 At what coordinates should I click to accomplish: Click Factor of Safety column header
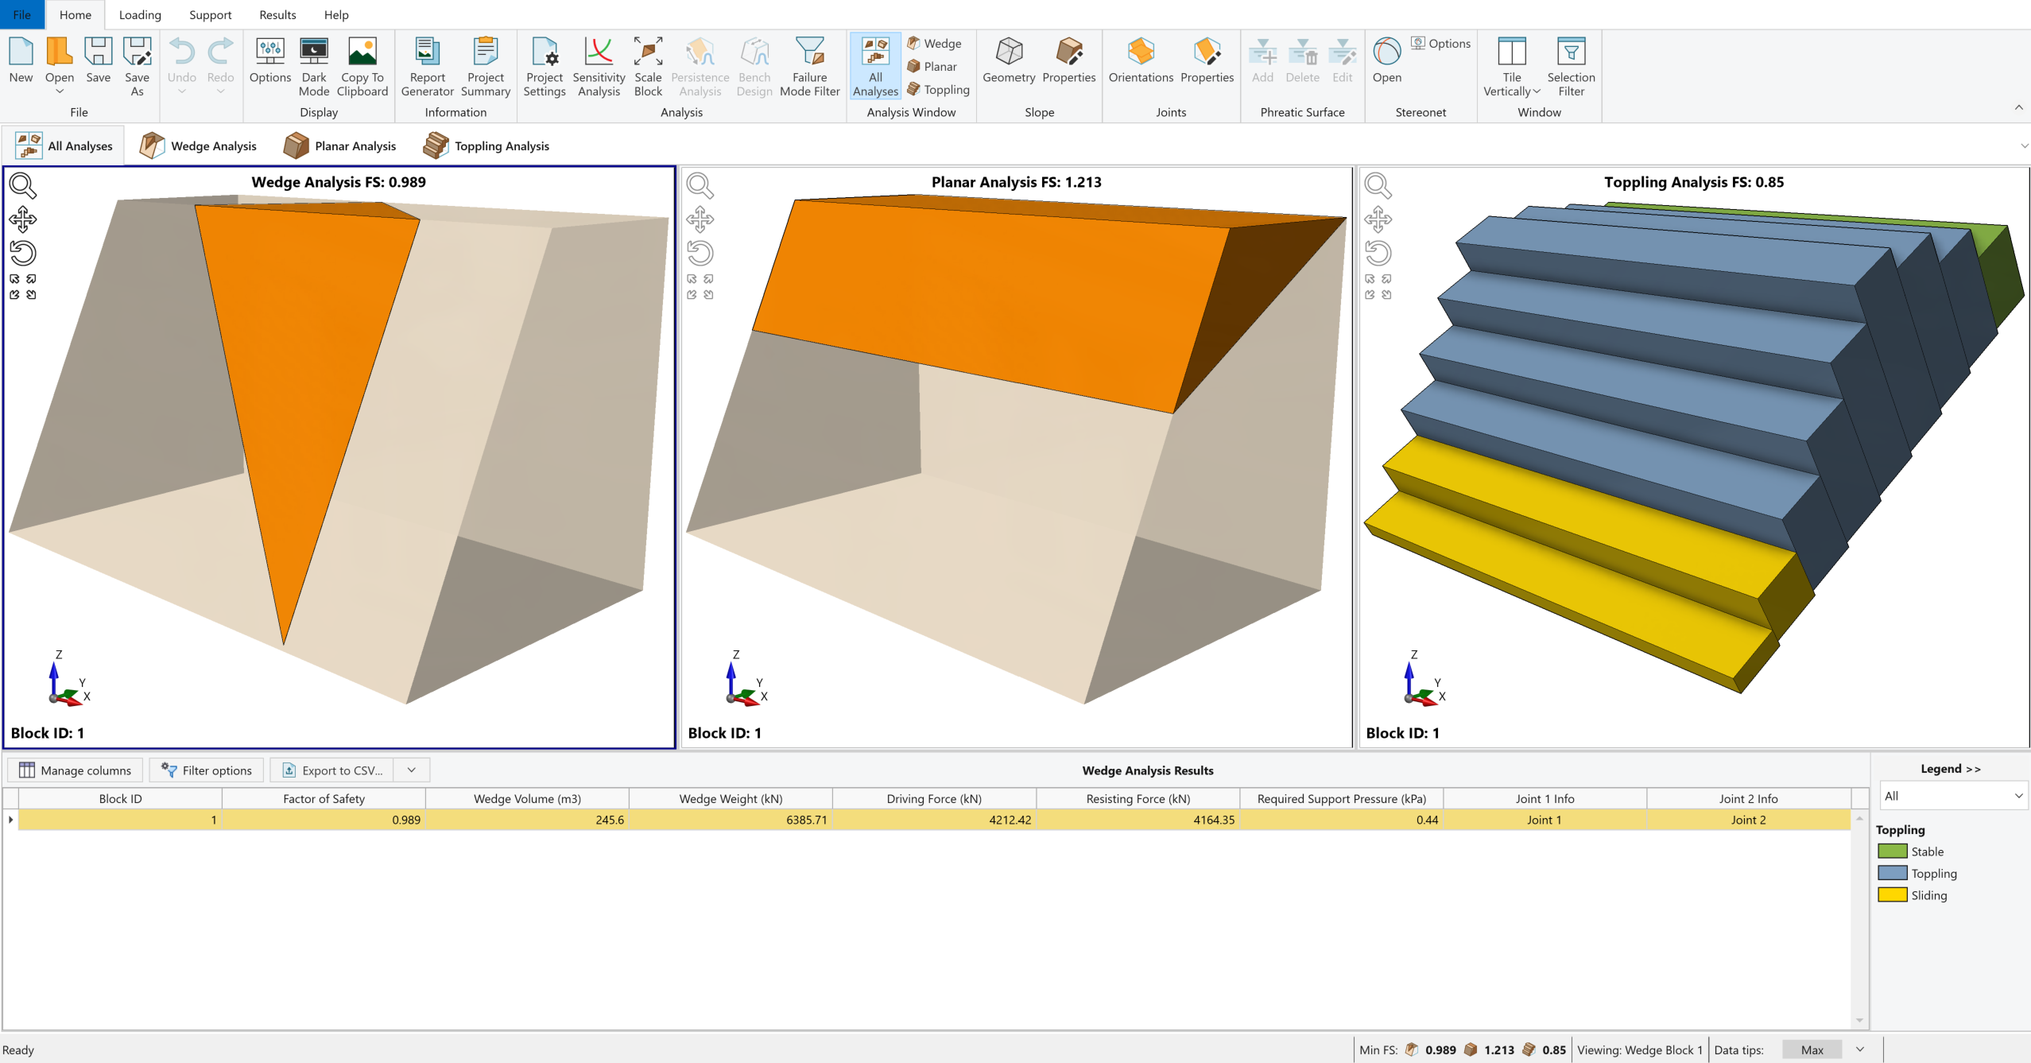click(324, 798)
